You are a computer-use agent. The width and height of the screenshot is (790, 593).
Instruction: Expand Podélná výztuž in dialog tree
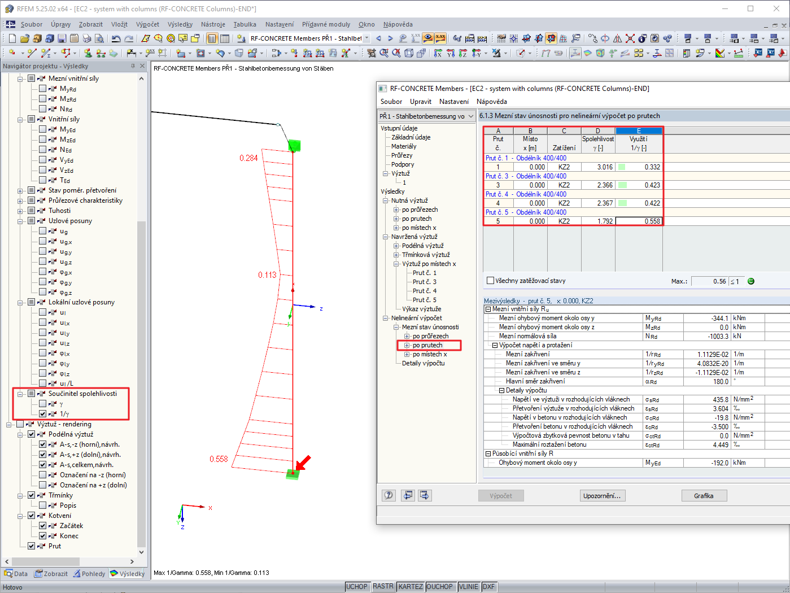[396, 246]
